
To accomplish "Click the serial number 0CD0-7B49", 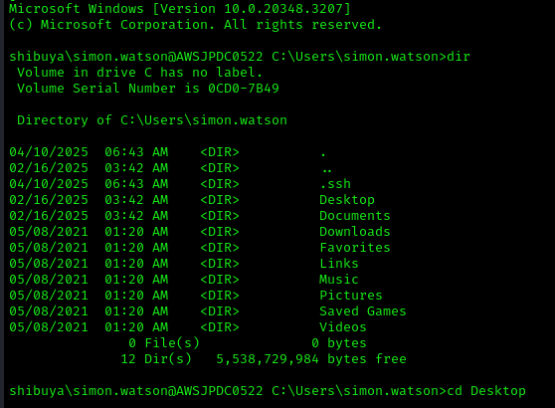I will [x=244, y=89].
